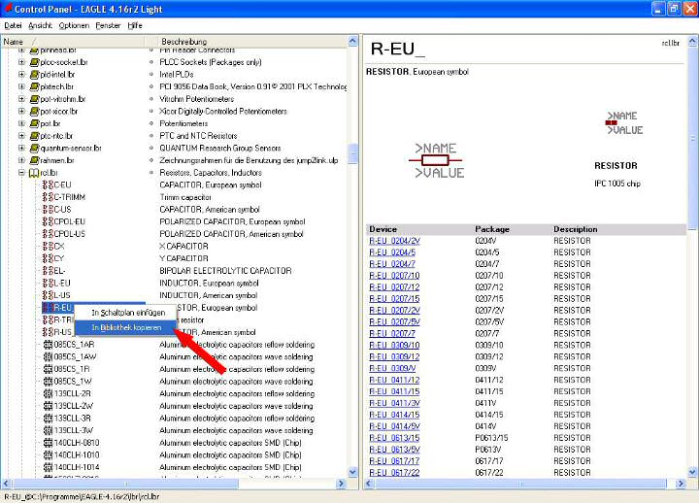
Task: Click the 139CLL-2R package icon
Action: [x=47, y=393]
